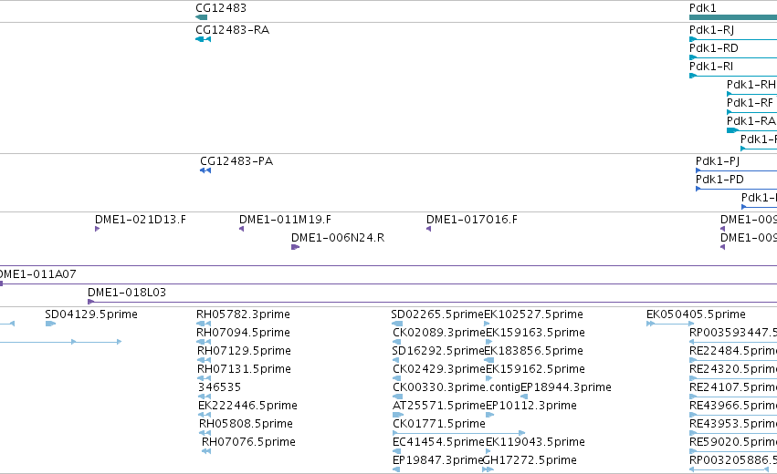Click the 346535 feature label
This screenshot has height=474, width=777.
click(x=219, y=387)
